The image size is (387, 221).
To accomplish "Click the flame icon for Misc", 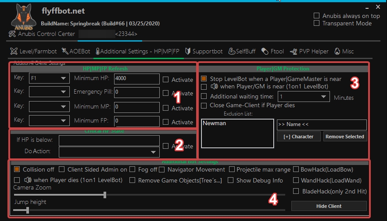I will pos(337,51).
